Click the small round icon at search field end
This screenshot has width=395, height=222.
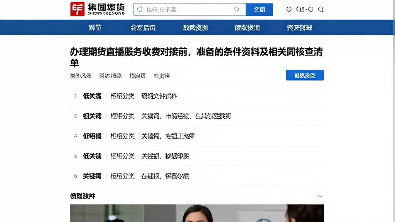[x=236, y=9]
